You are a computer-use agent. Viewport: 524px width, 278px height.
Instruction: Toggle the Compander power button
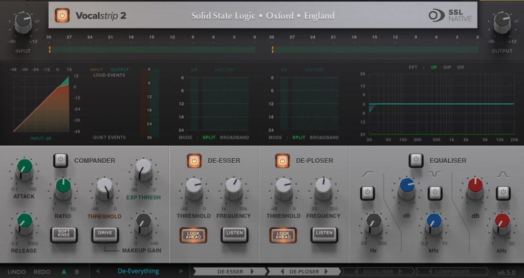pos(60,160)
